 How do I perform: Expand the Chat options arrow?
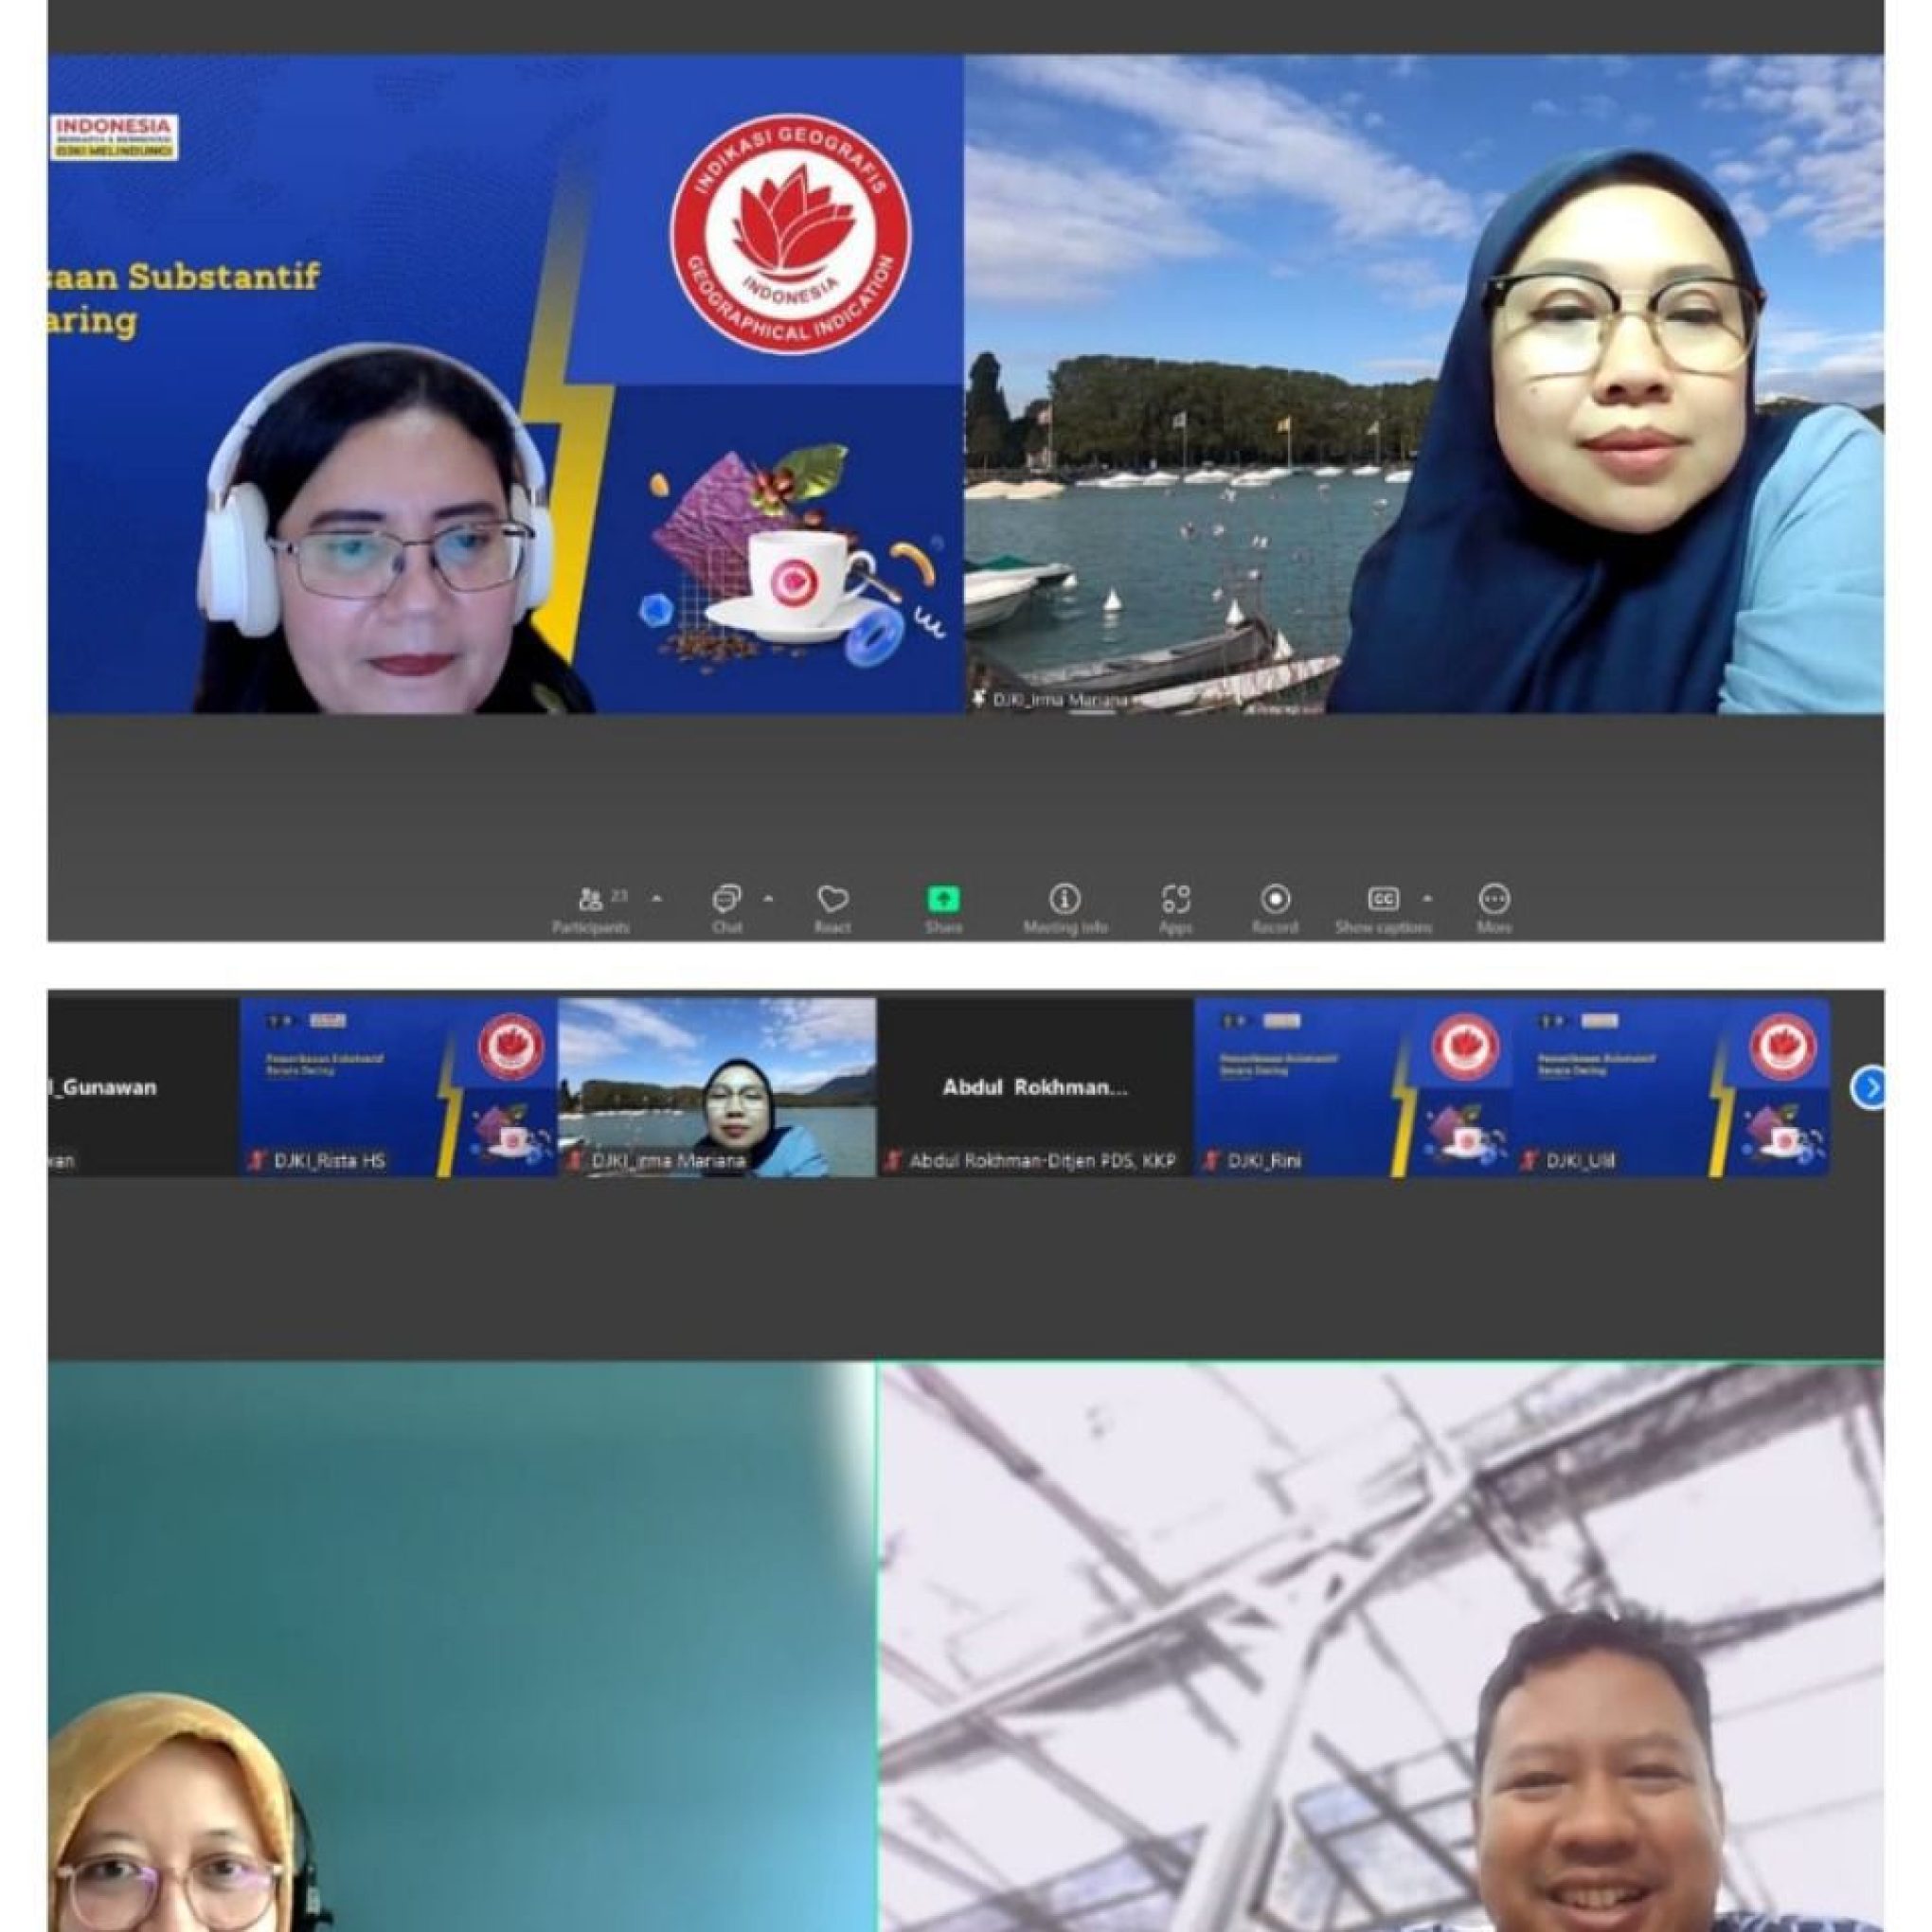768,898
